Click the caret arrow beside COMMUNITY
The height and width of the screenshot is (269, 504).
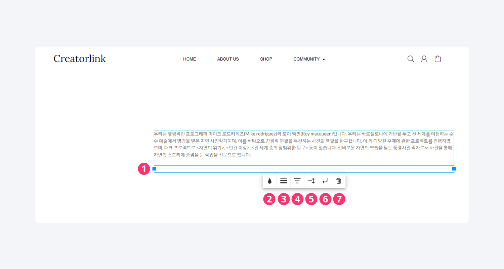click(324, 60)
